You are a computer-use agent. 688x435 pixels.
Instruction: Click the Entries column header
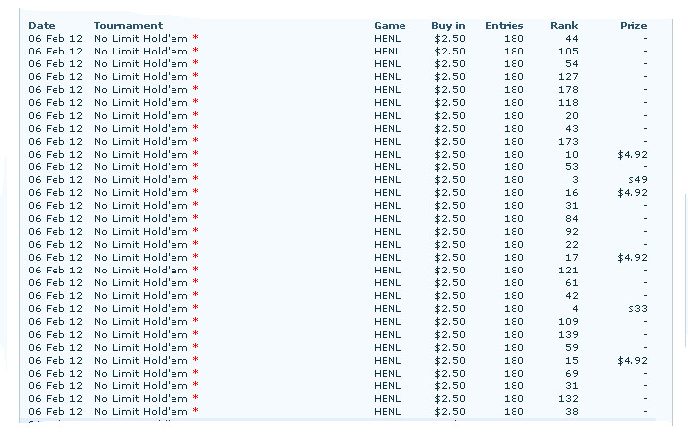pyautogui.click(x=505, y=26)
